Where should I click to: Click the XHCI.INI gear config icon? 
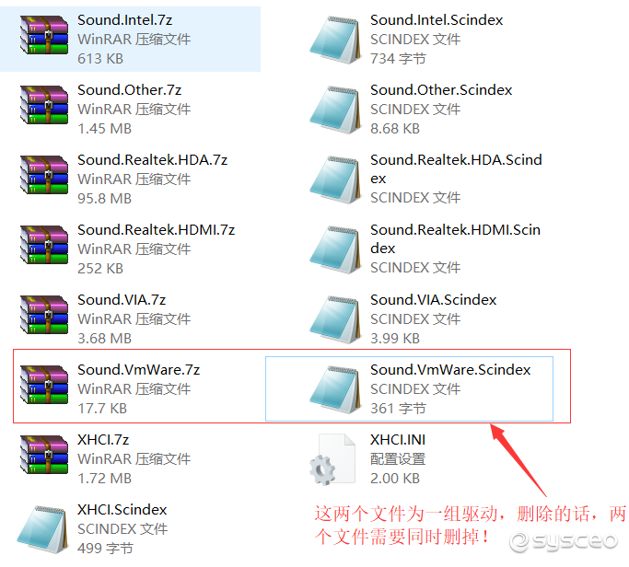[333, 459]
